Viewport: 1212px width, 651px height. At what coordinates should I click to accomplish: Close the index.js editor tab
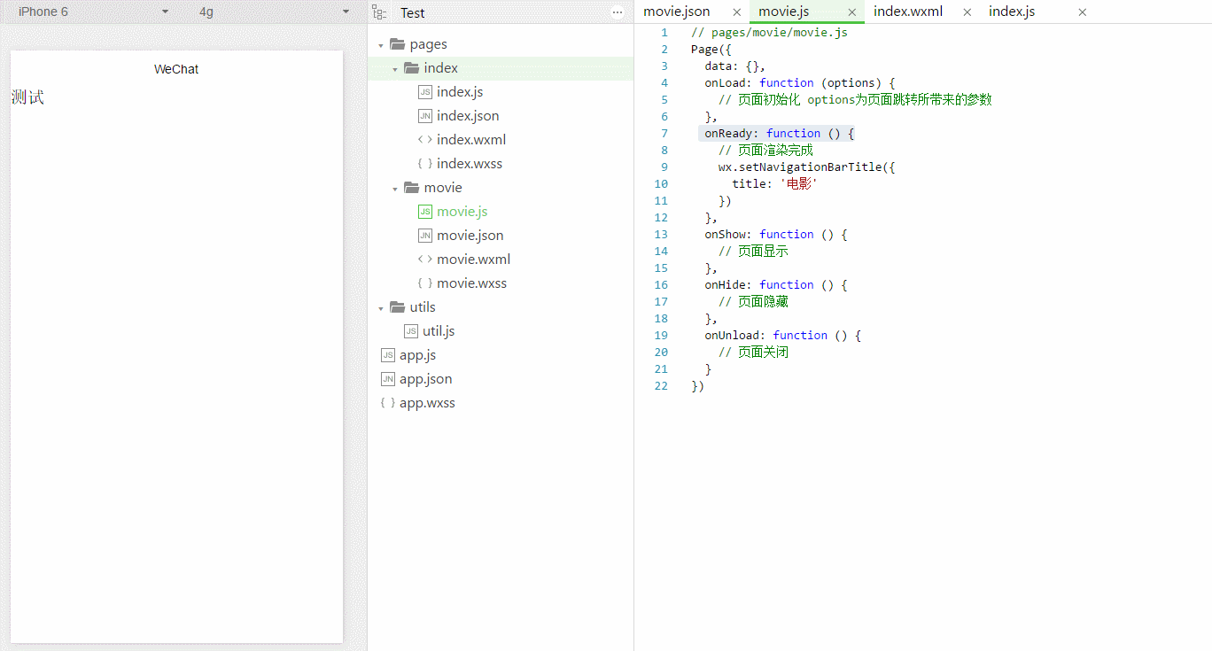coord(1082,12)
